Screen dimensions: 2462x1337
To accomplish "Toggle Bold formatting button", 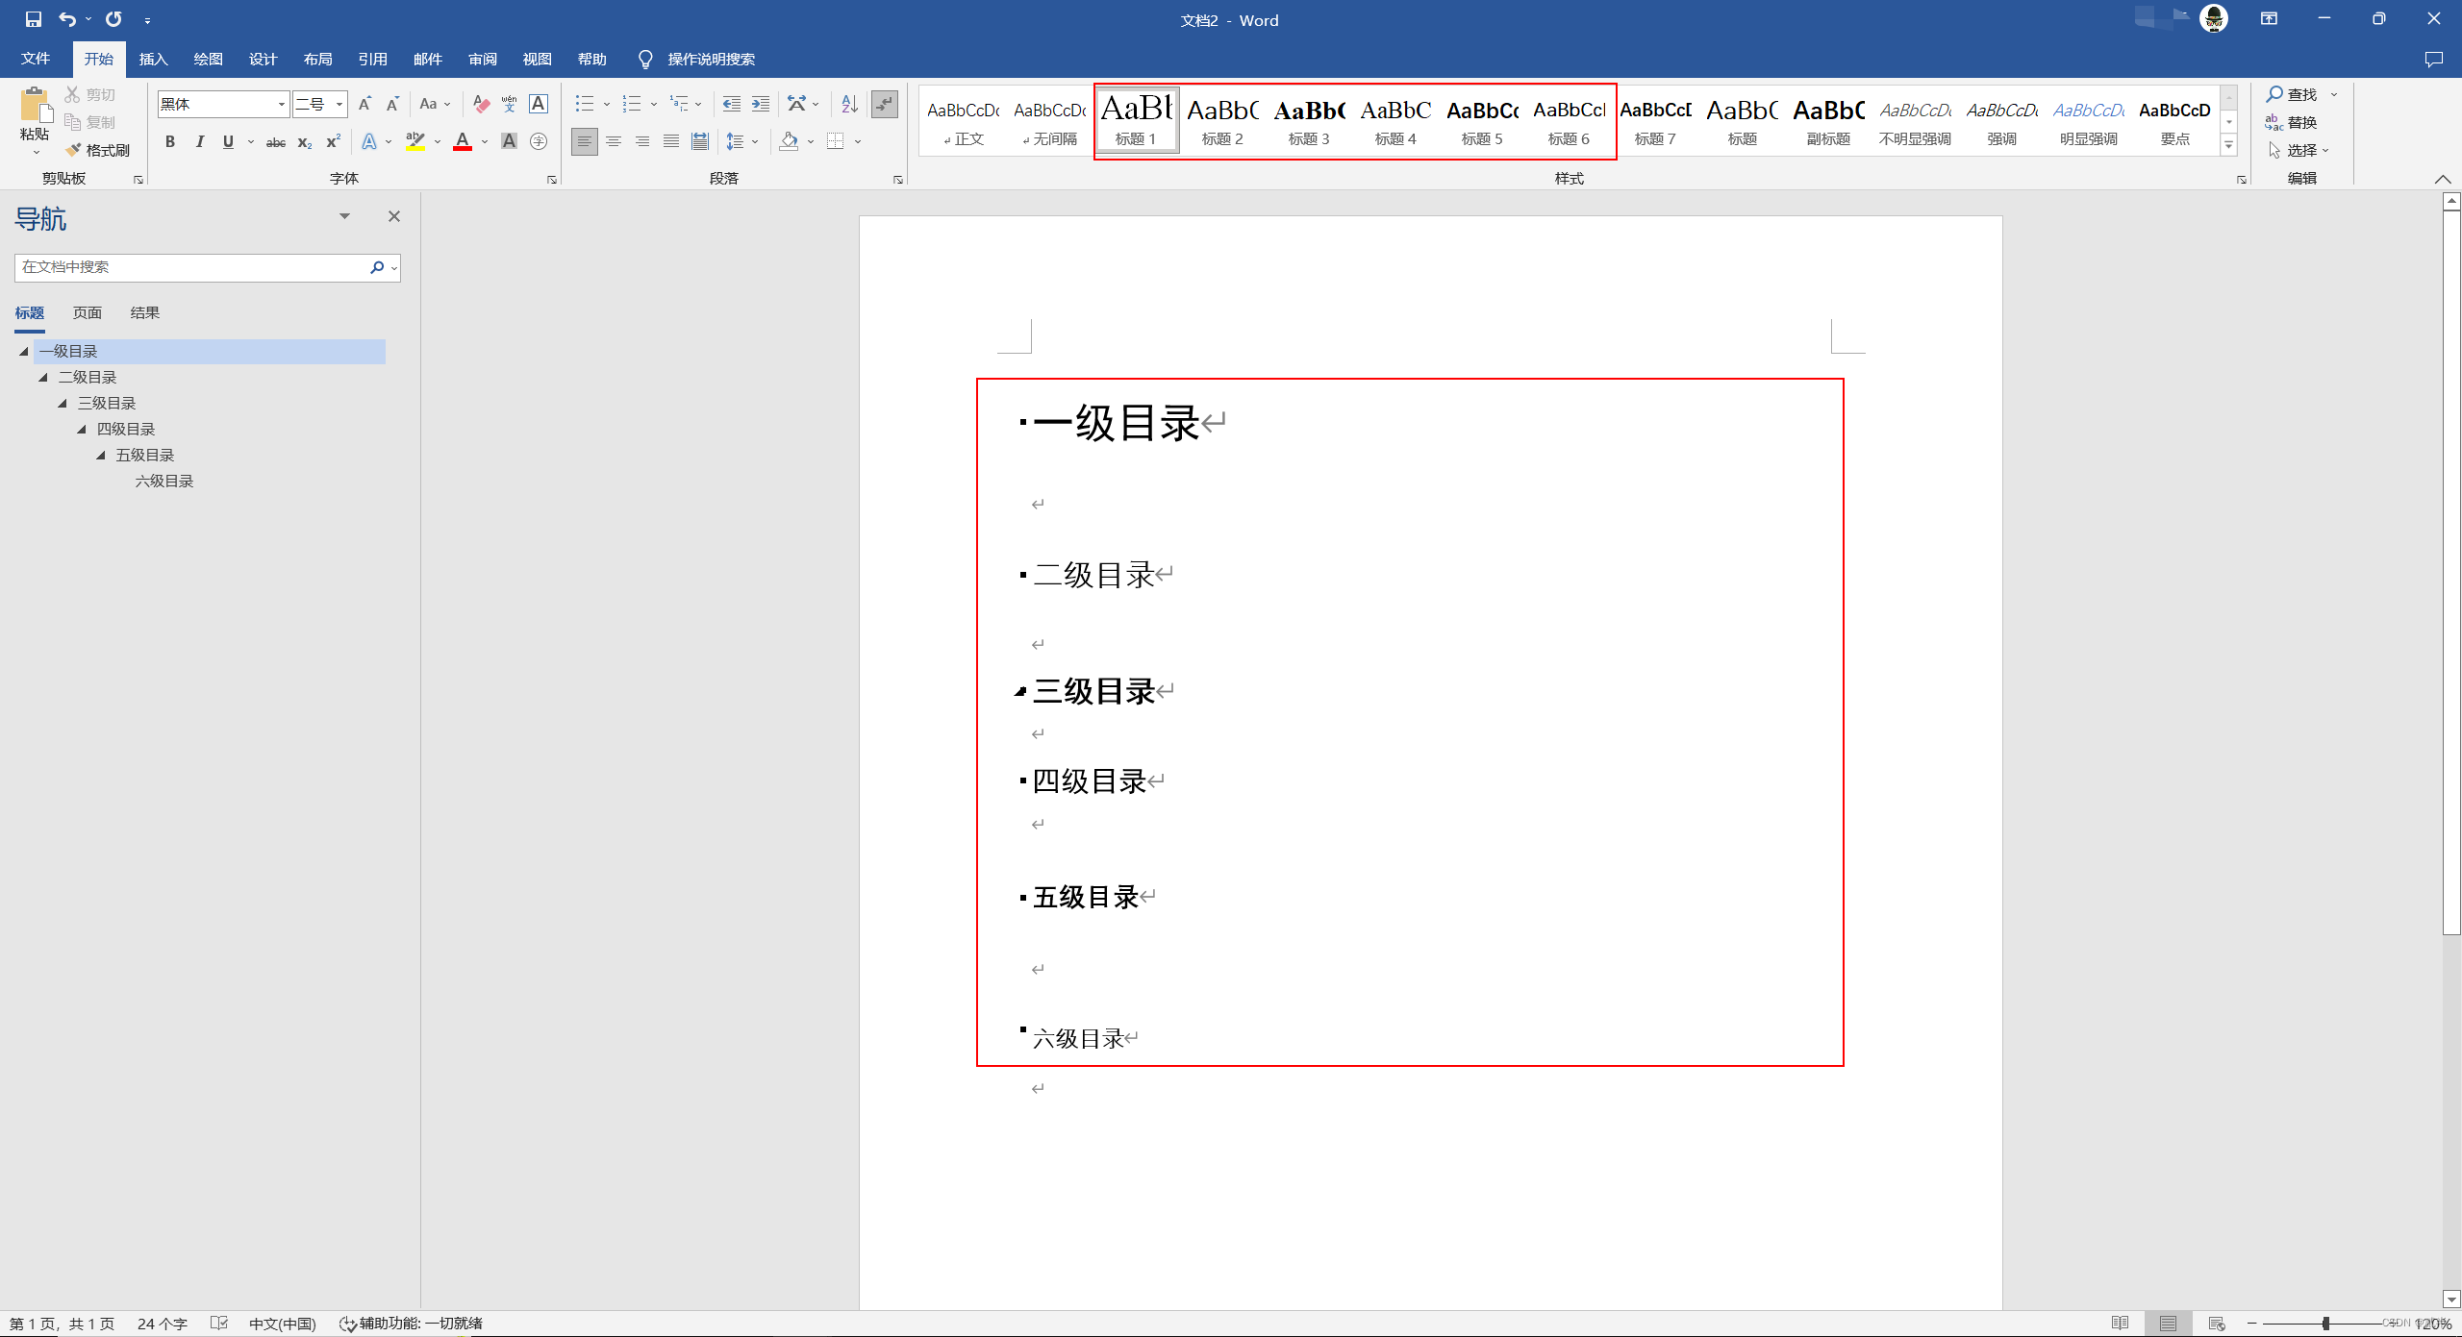I will coord(170,142).
